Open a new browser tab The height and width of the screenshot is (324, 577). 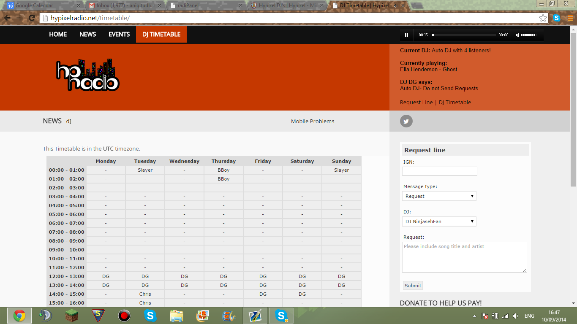[x=417, y=5]
